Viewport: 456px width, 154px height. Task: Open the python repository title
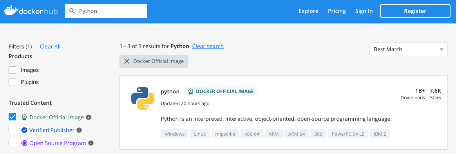170,91
